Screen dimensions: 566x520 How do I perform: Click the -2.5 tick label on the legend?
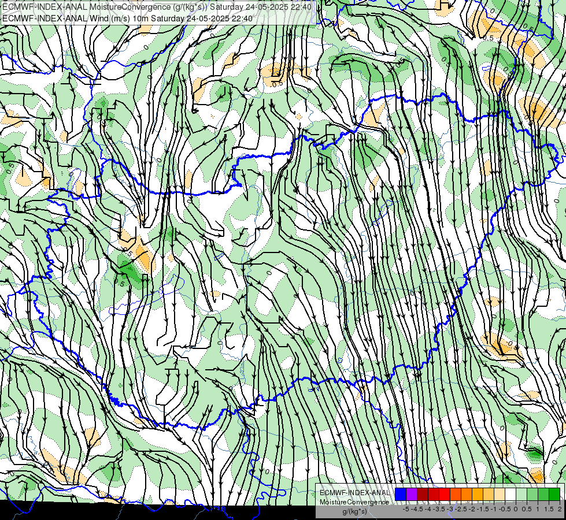[x=461, y=509]
